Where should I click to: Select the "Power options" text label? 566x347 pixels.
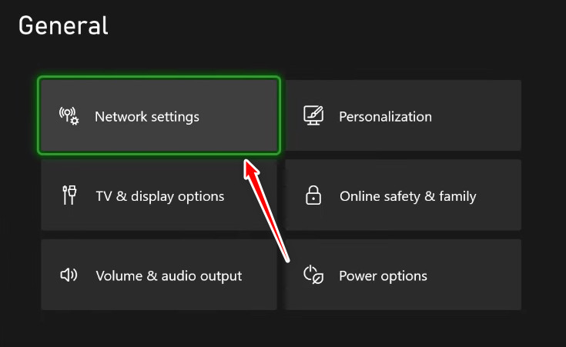tap(383, 275)
